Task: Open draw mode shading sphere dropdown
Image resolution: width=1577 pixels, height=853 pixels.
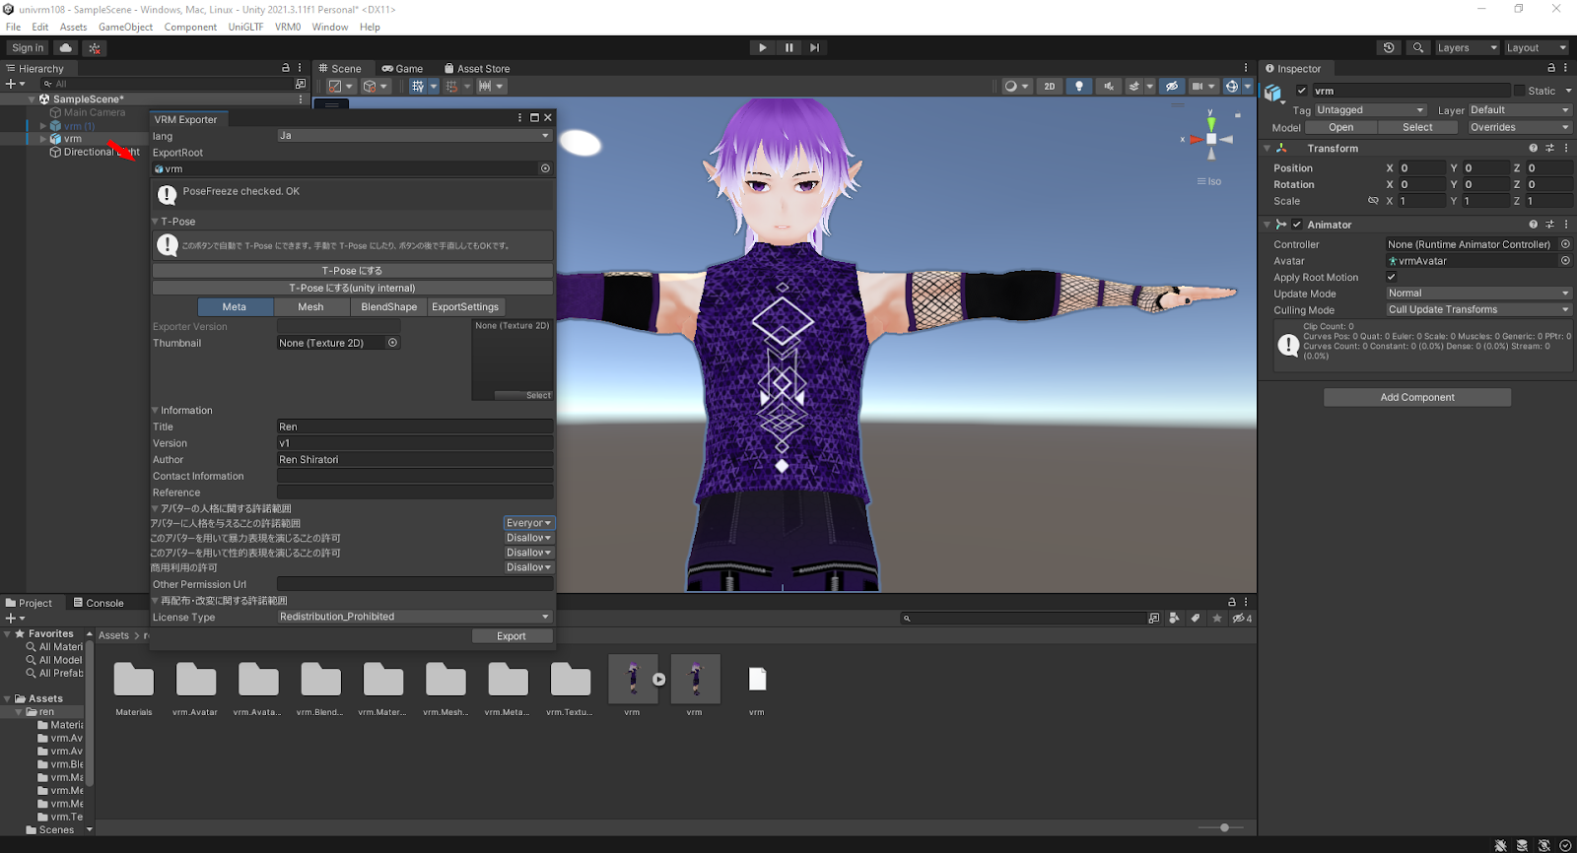Action: [x=1015, y=87]
